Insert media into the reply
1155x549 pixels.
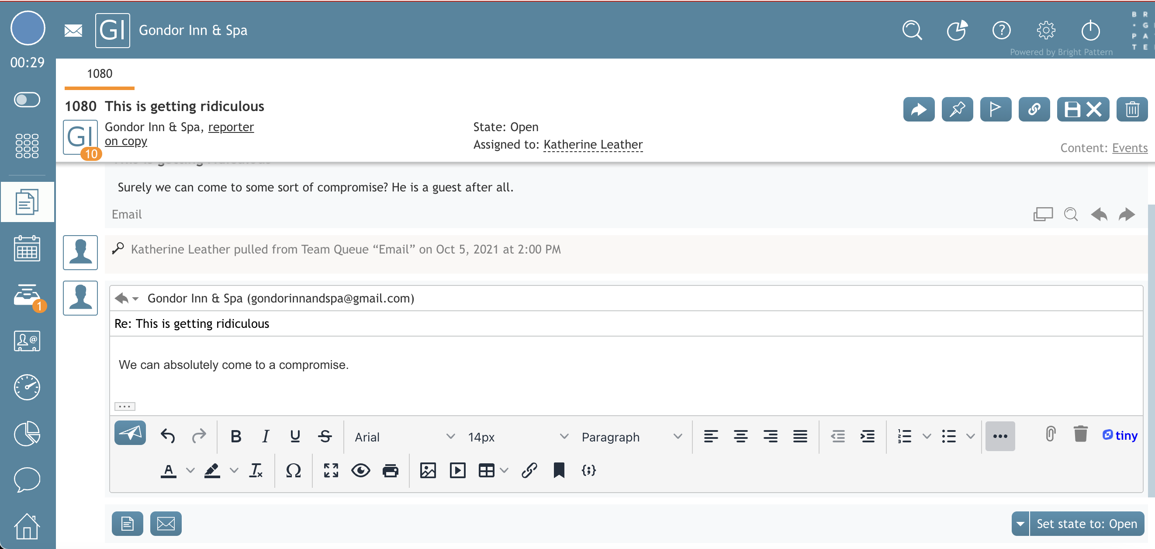457,470
